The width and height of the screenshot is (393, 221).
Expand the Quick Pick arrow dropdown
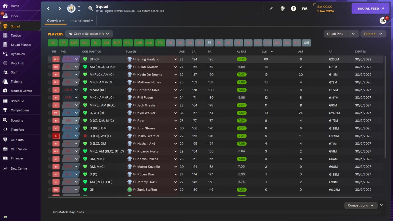pyautogui.click(x=353, y=34)
